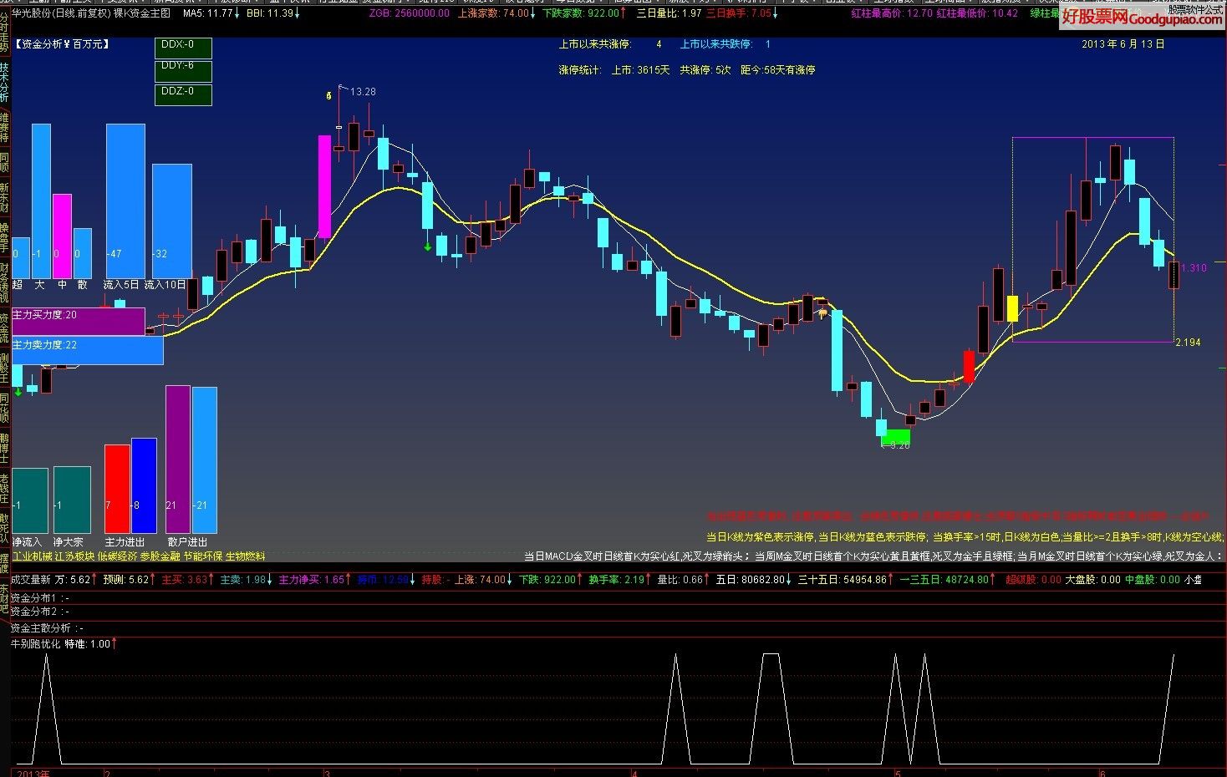Screen dimensions: 1227x777
Task: Select the 牛别跑优化 indicator label
Action: (35, 644)
